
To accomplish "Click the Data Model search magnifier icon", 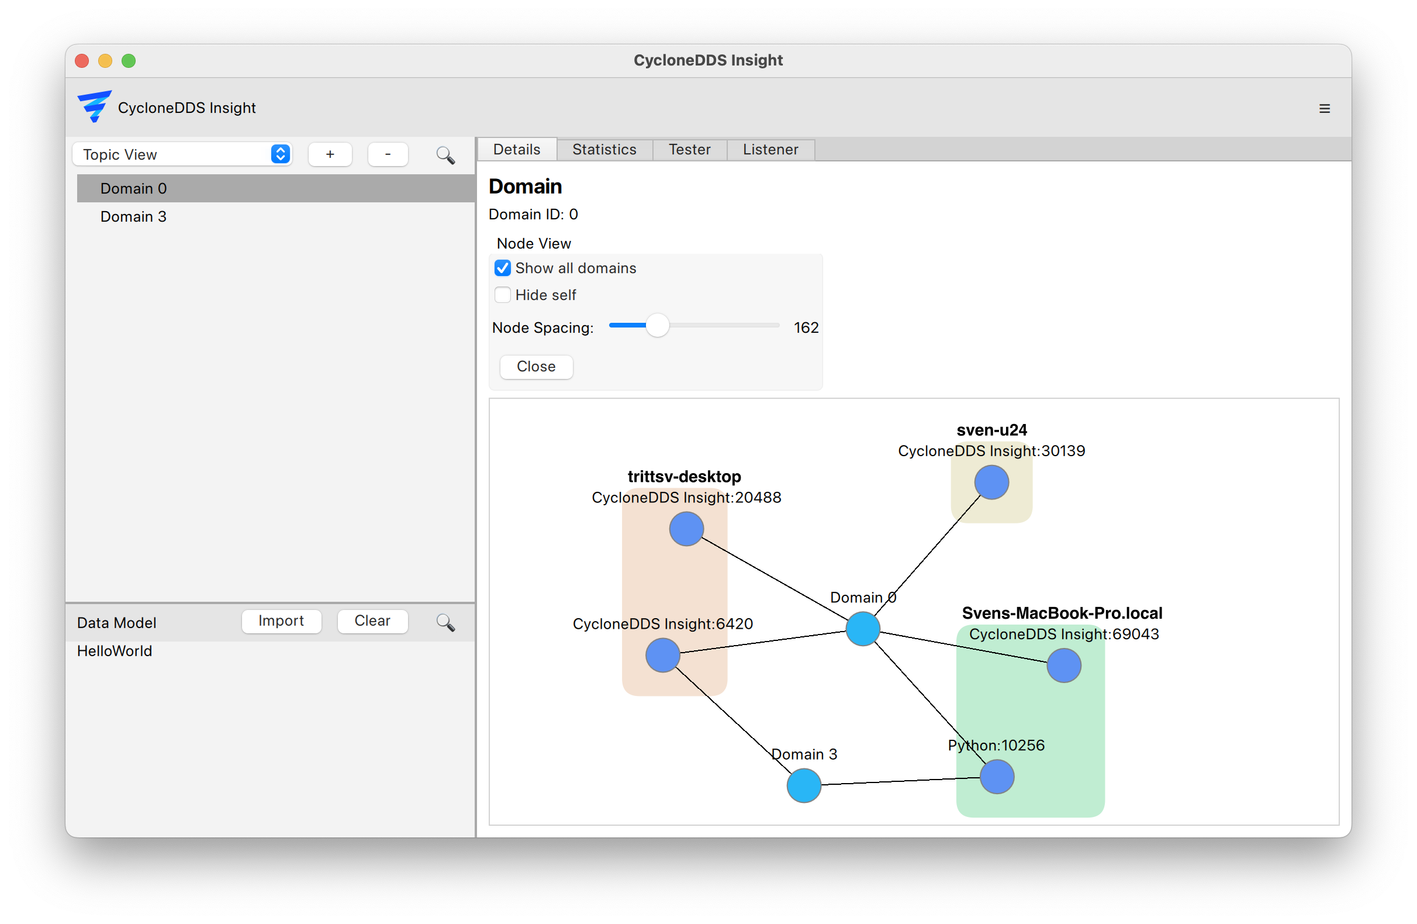I will tap(445, 623).
